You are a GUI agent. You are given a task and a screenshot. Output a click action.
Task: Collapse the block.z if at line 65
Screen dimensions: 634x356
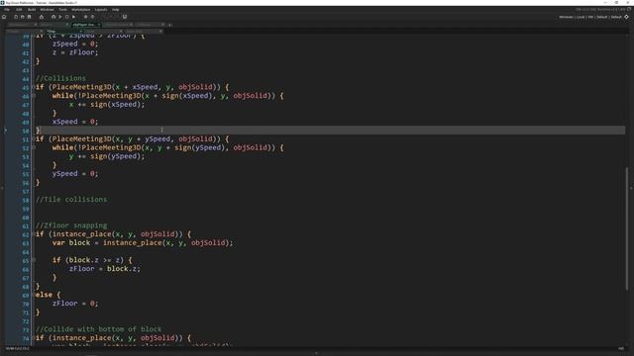pos(34,260)
